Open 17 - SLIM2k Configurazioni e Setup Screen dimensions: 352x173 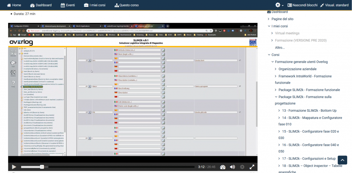(309, 159)
